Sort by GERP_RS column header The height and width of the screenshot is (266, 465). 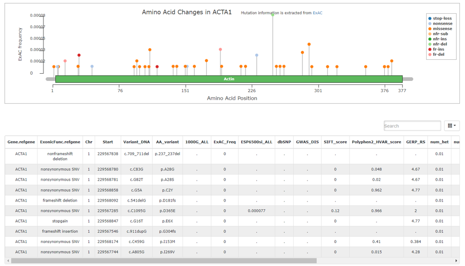(x=415, y=142)
